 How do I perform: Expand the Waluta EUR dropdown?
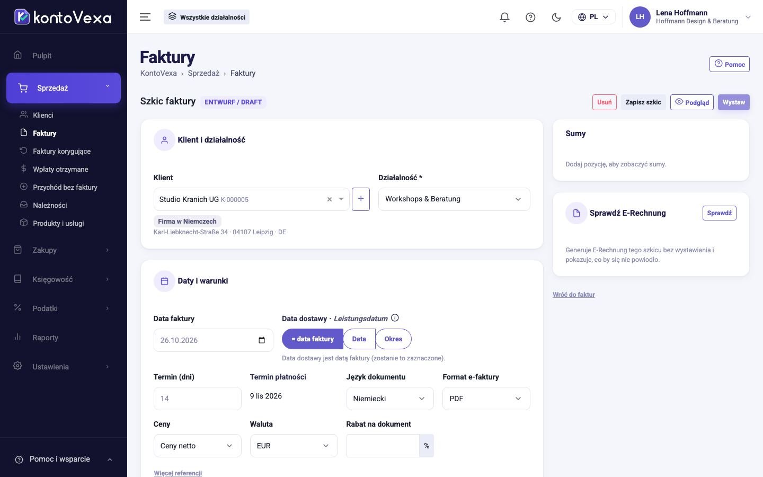294,446
